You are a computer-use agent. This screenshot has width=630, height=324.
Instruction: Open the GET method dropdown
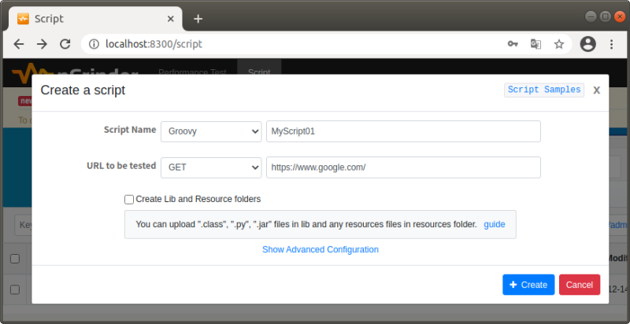pyautogui.click(x=210, y=168)
